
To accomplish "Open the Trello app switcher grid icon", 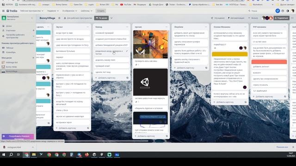I will click(3, 11).
